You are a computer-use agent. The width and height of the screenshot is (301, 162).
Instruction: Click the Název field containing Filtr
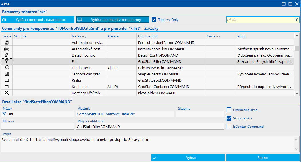(x=38, y=114)
